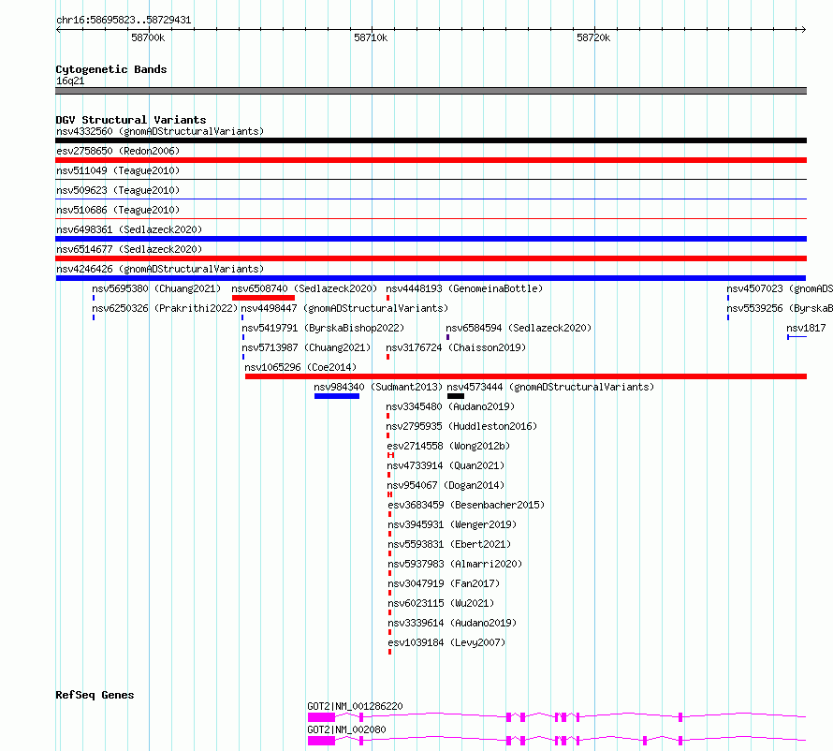
Task: Select nsv6584594 (Sedlazeck2020) label
Action: 519,328
